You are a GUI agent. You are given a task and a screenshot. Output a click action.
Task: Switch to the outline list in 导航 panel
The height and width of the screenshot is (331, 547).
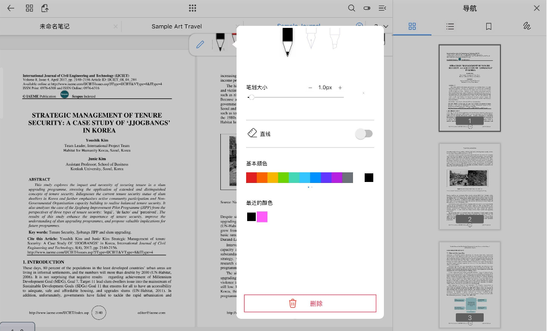coord(450,26)
